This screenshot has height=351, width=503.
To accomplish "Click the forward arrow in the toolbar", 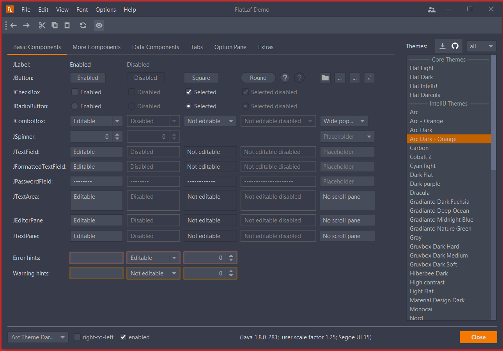I will click(x=26, y=25).
